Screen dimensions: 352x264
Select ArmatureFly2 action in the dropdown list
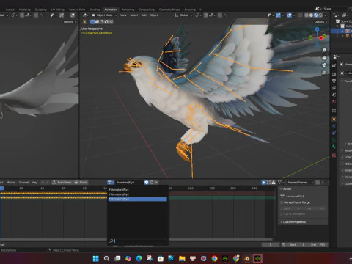pyautogui.click(x=138, y=194)
